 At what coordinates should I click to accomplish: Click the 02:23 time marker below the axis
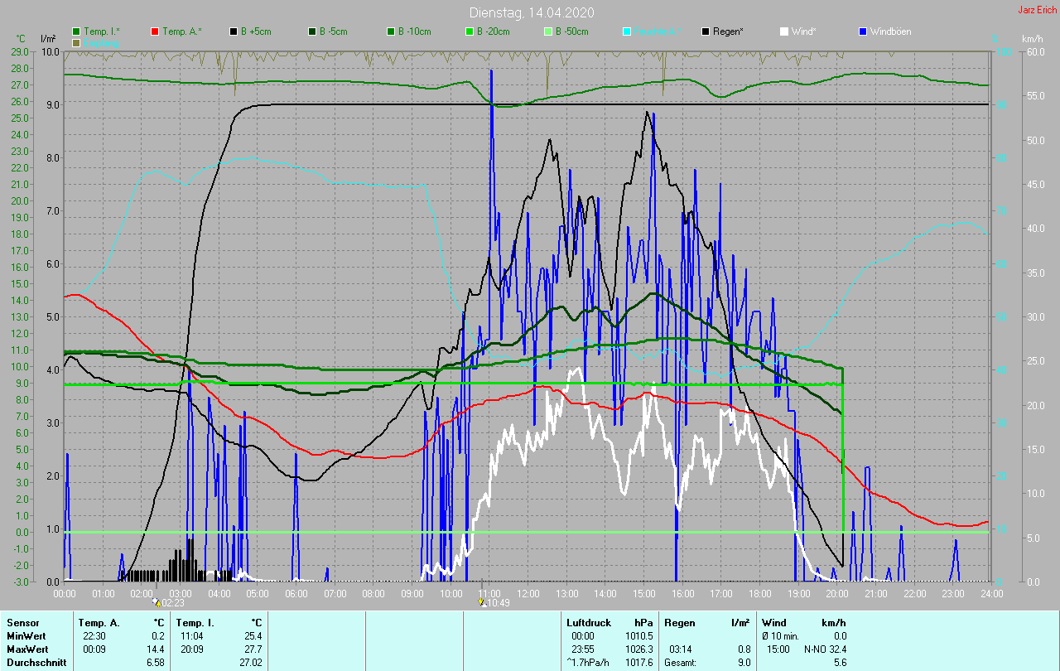click(169, 603)
